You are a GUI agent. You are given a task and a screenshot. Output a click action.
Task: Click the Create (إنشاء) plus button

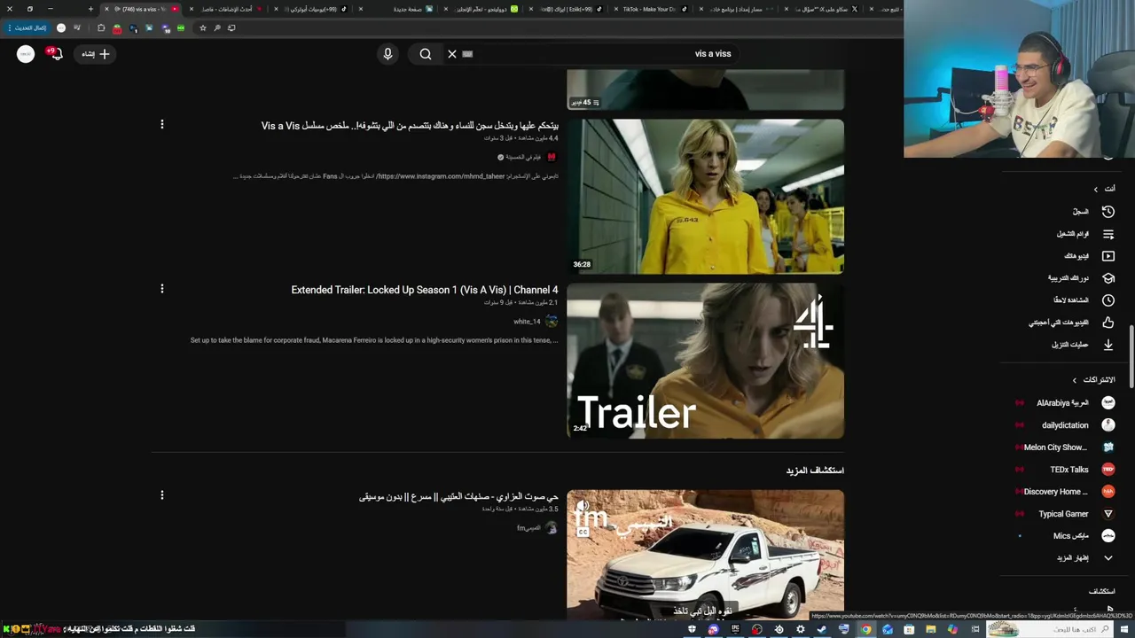[96, 54]
